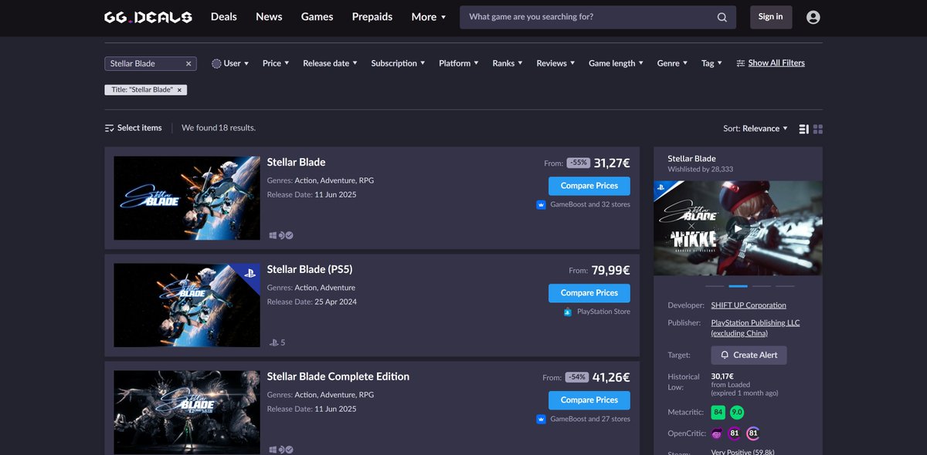This screenshot has width=927, height=455.
Task: Open the Ranks filter dropdown
Action: pyautogui.click(x=508, y=63)
